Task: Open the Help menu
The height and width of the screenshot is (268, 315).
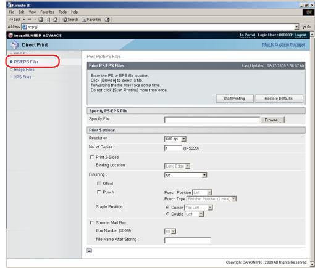Action: point(74,12)
